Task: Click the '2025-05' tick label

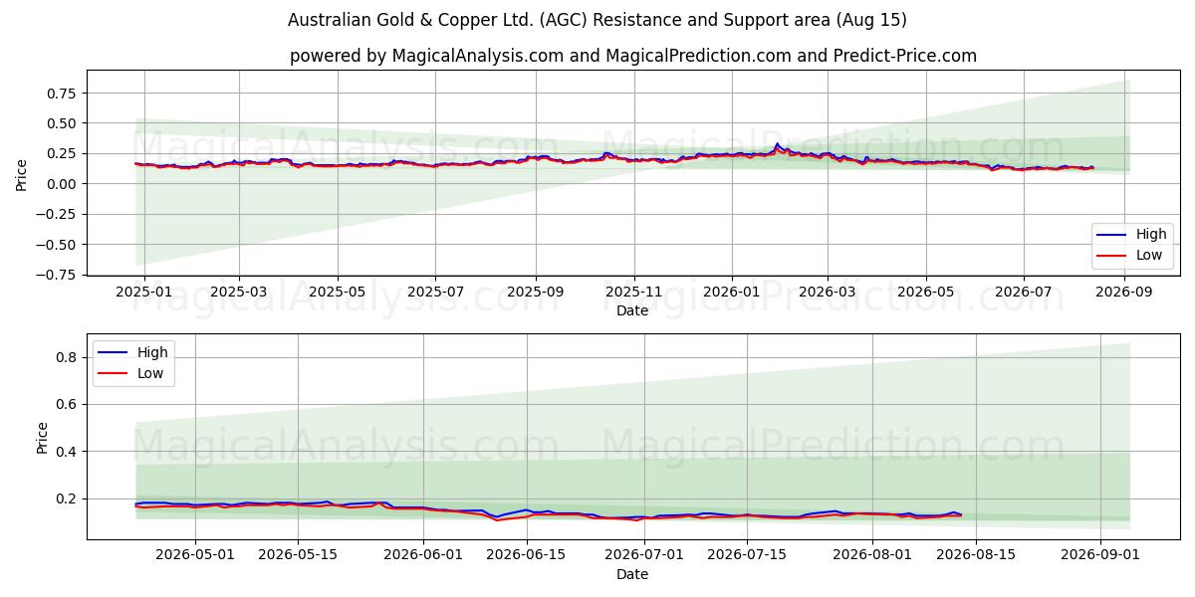Action: point(337,292)
